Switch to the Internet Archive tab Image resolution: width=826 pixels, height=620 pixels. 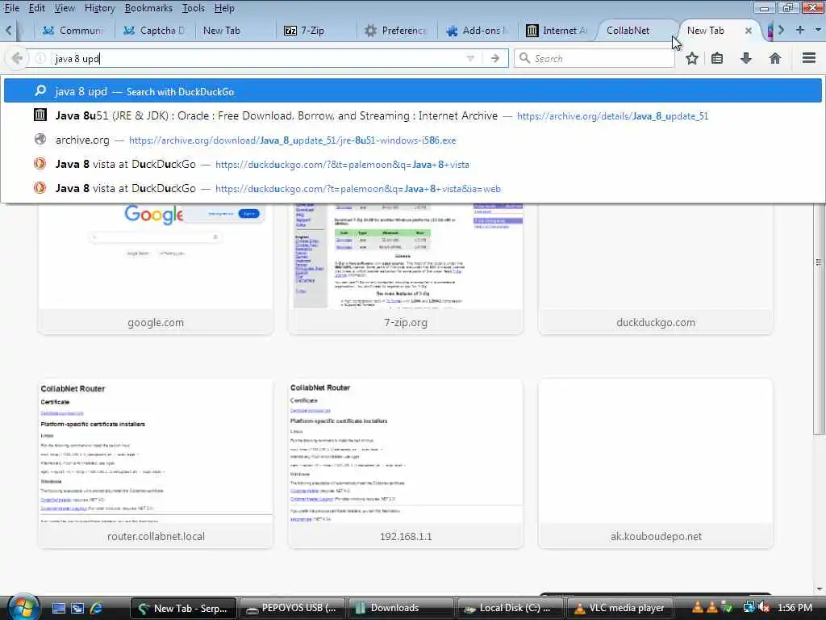[x=557, y=31]
